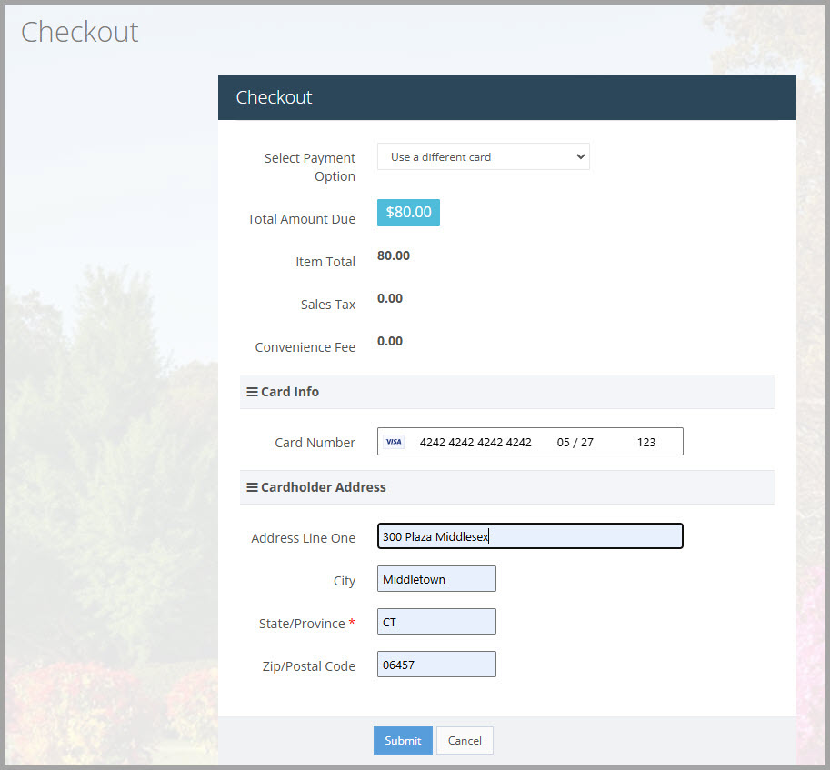
Task: Click the Sales Tax value 0.00
Action: [390, 298]
